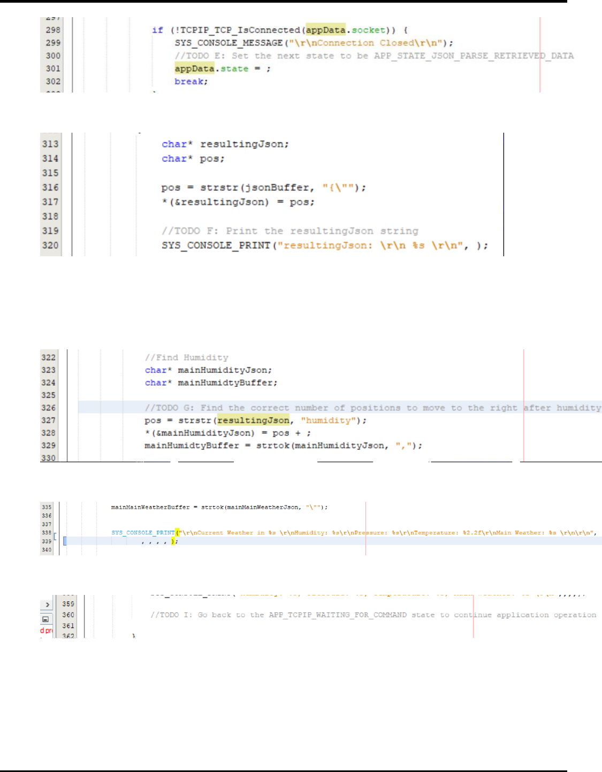Click the TODO F comment line
Screen dimensions: 602x772
290,231
